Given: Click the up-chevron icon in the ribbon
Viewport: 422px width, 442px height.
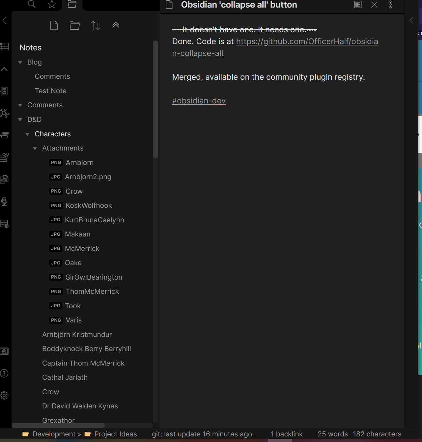Looking at the screenshot, I should pyautogui.click(x=4, y=69).
